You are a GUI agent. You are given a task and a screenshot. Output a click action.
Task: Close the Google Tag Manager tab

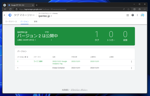33,5
